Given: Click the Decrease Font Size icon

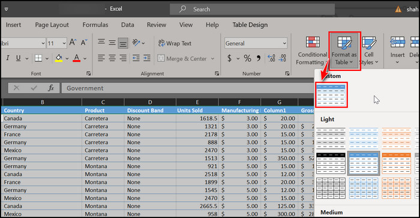Looking at the screenshot, I should 84,43.
